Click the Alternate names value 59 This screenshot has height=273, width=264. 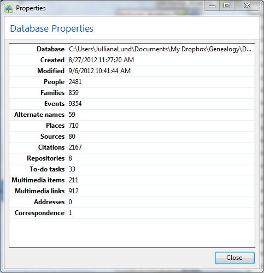72,115
